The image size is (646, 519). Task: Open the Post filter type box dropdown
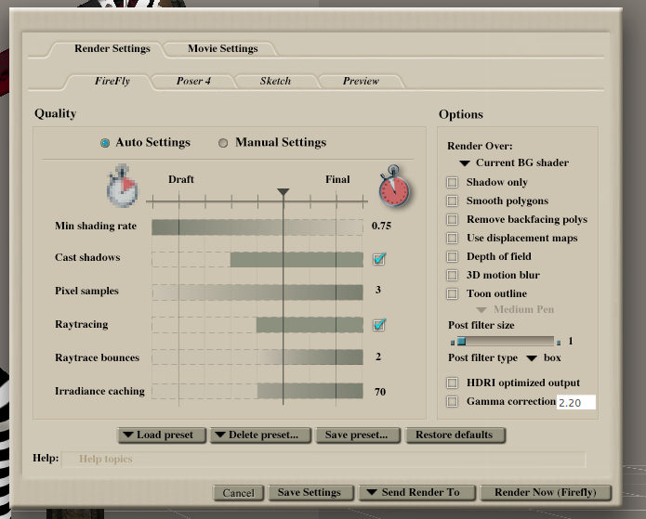(544, 357)
